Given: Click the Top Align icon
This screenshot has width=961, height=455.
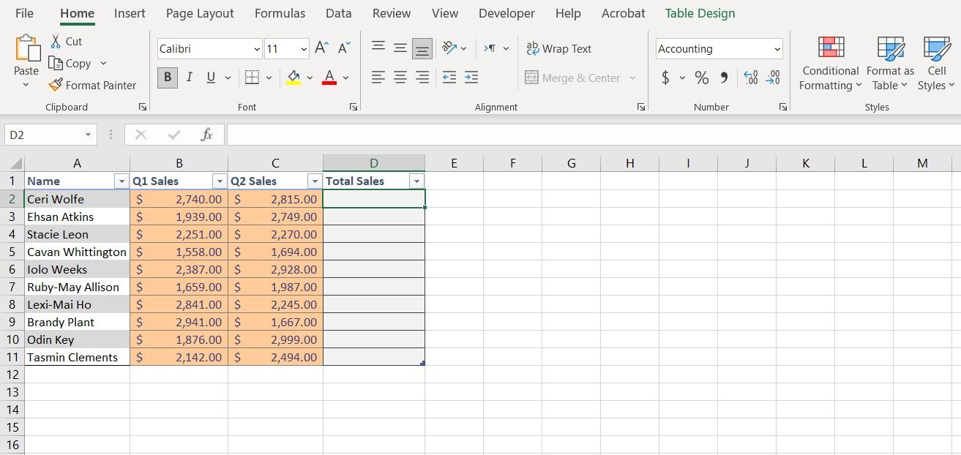Looking at the screenshot, I should tap(378, 48).
